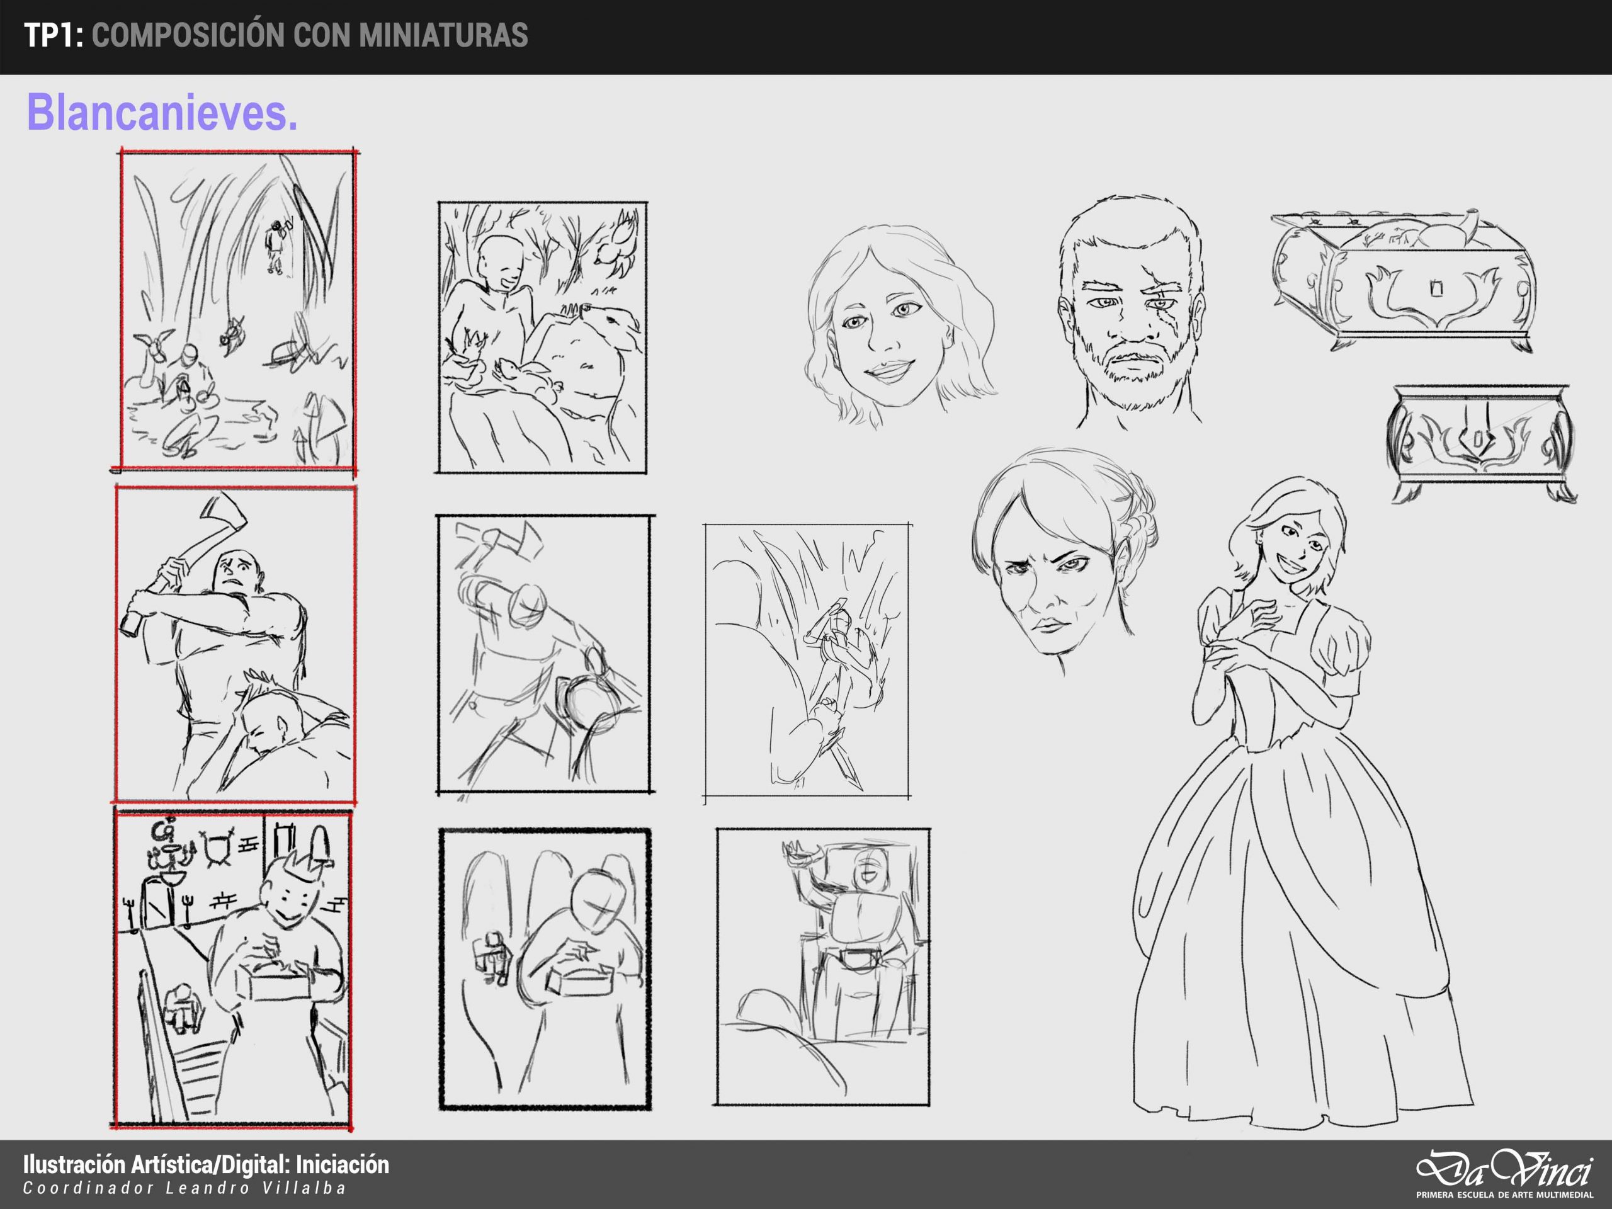The width and height of the screenshot is (1612, 1209).
Task: Select the dagger in forest thin-framed sketch
Action: (807, 661)
